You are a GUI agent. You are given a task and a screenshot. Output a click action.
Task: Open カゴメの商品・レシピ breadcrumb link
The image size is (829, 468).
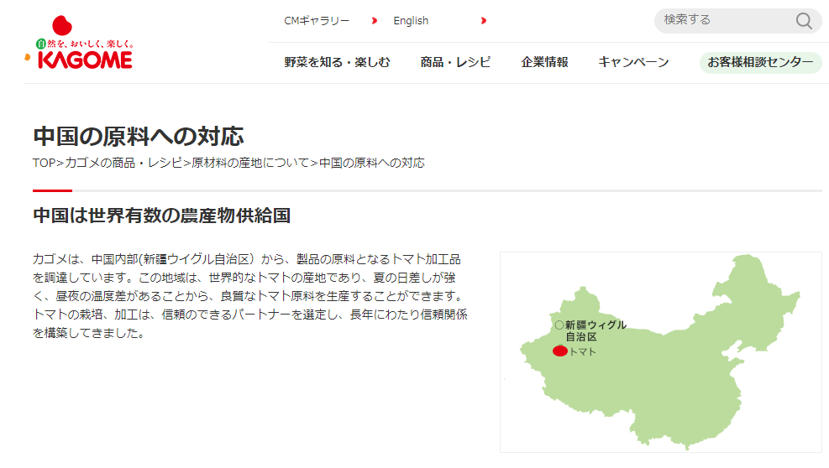click(x=123, y=163)
